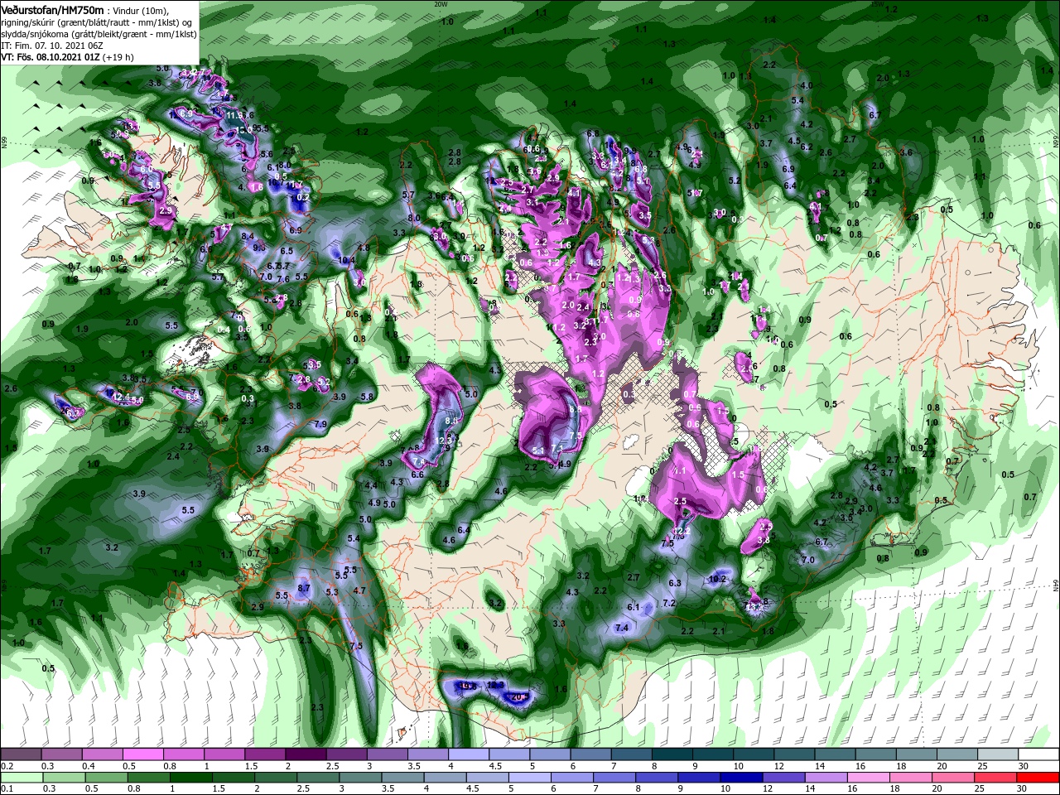Image resolution: width=1060 pixels, height=795 pixels.
Task: Click the snow legend swatch between 1 and 1.5
Action: point(224,754)
